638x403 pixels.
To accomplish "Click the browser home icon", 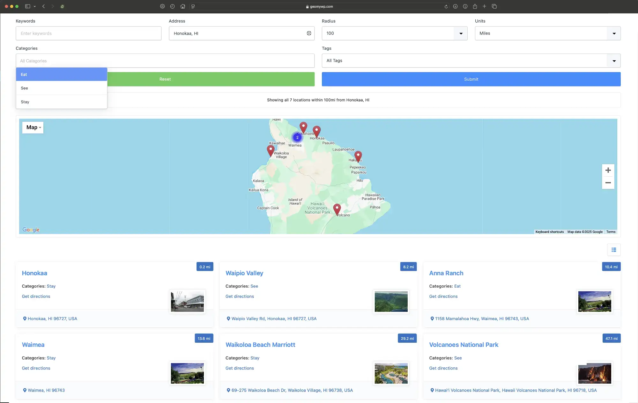I will (x=182, y=6).
